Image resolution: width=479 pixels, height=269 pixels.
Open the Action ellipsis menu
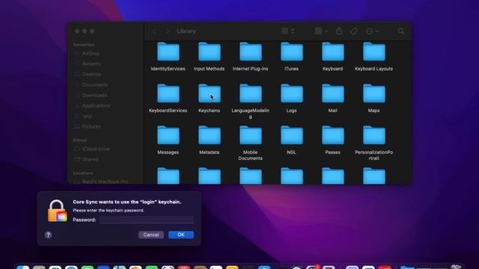[372, 31]
